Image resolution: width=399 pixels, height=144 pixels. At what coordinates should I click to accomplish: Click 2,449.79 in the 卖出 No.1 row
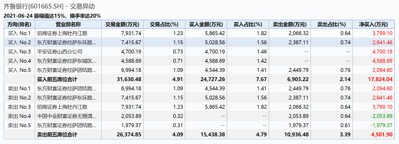tap(299, 88)
